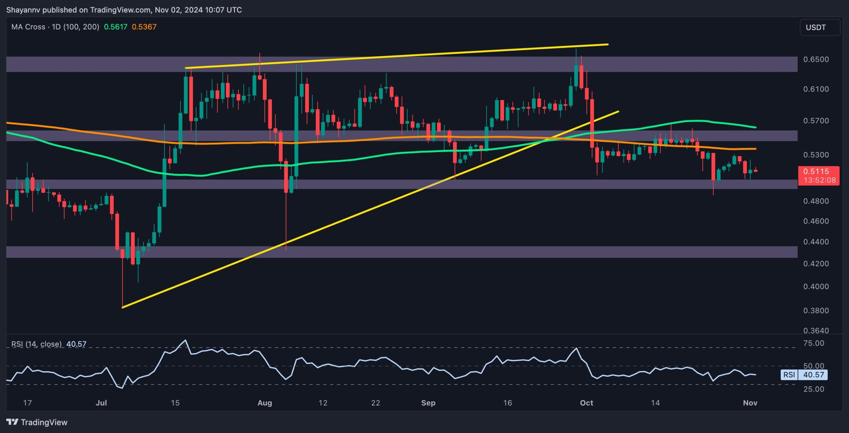Click the orange 0.5367 MA value
Screen dimensions: 849x433
[144, 27]
